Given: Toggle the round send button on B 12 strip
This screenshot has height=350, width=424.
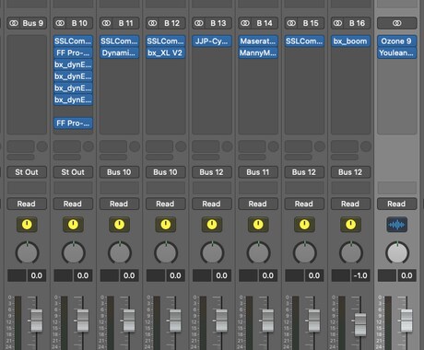Looking at the screenshot, I should pyautogui.click(x=181, y=146).
